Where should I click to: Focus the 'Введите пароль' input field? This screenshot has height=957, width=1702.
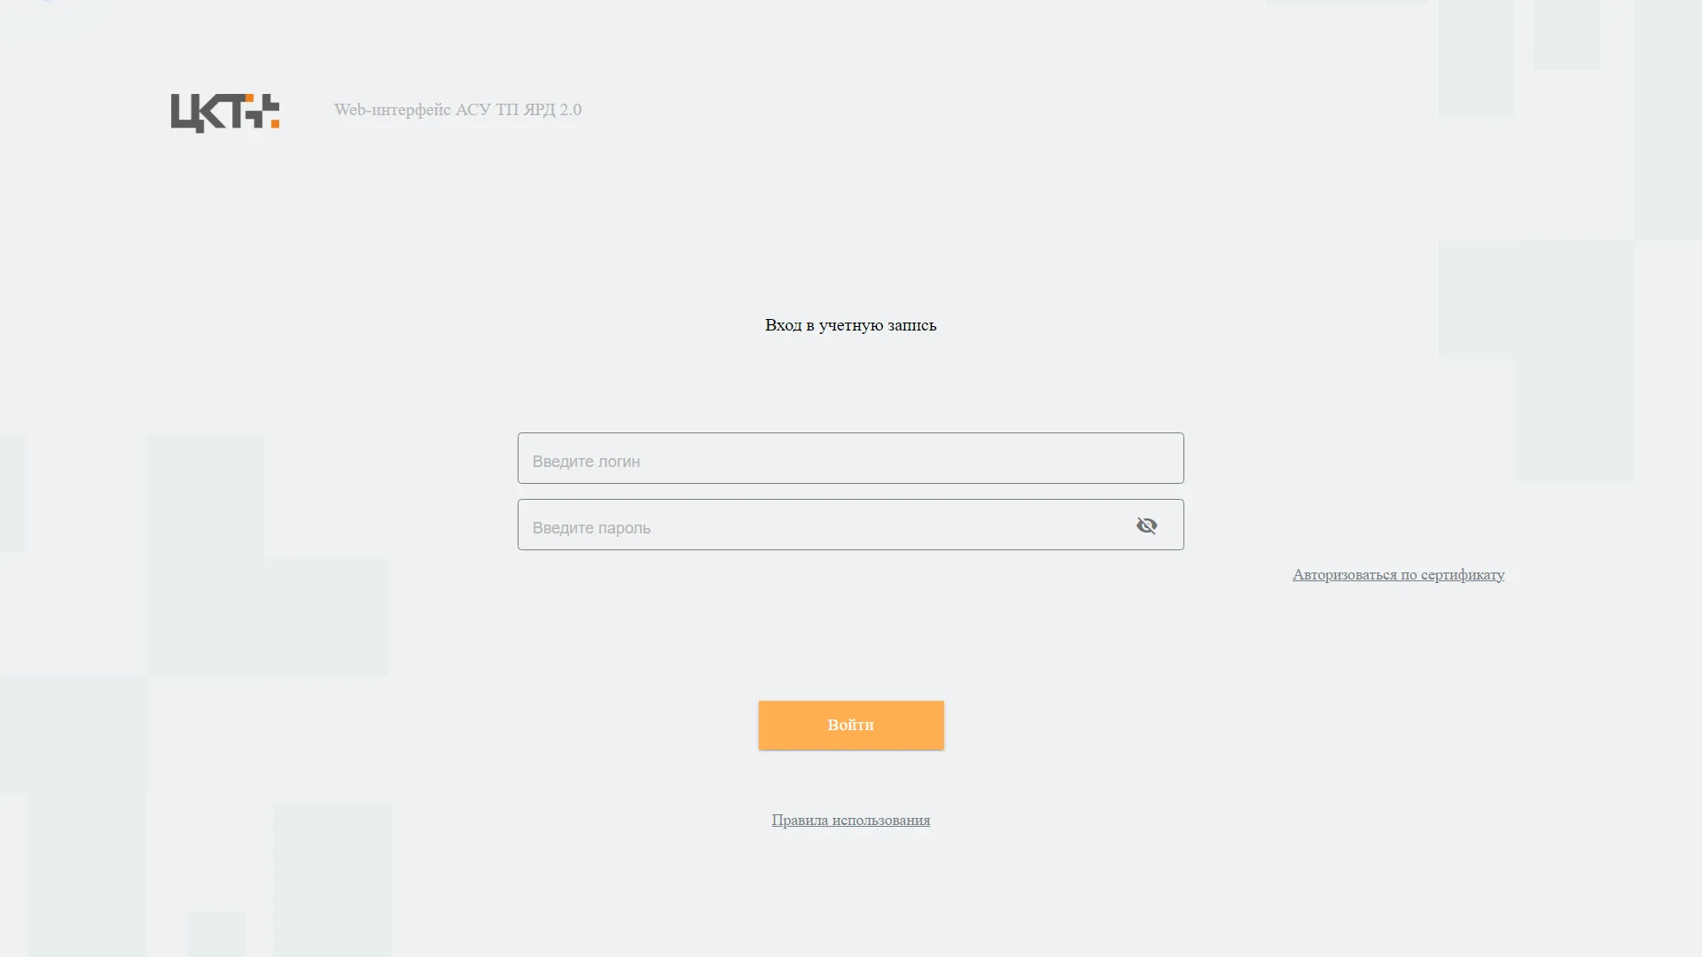tap(850, 525)
